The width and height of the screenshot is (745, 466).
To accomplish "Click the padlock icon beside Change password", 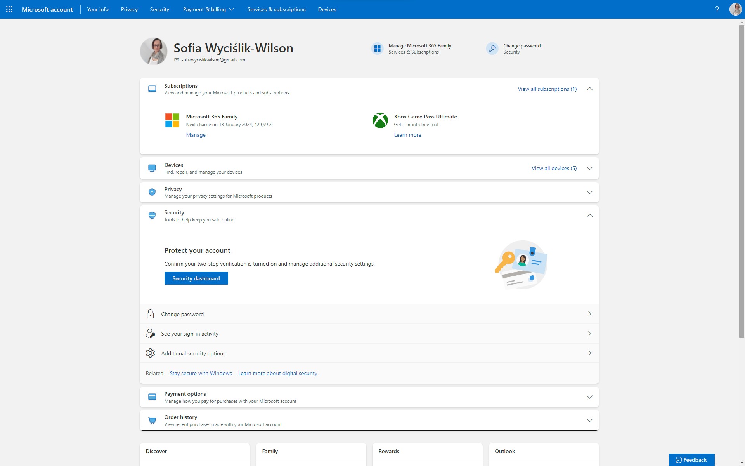I will [x=150, y=314].
